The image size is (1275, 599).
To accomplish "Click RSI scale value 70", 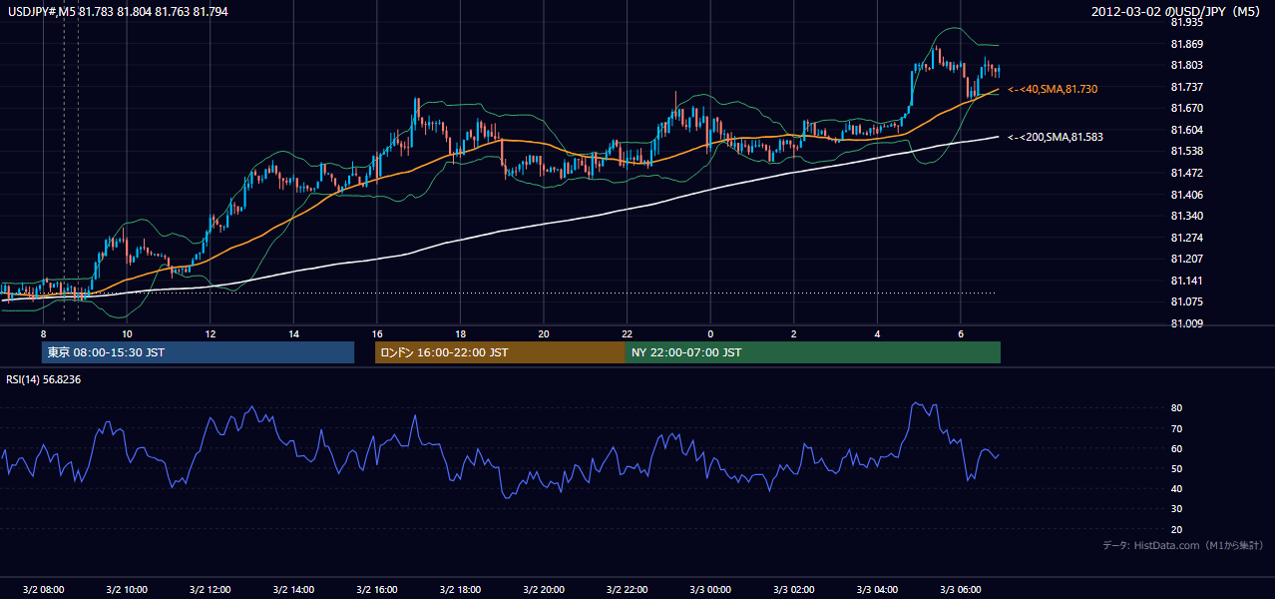I will pyautogui.click(x=1177, y=429).
